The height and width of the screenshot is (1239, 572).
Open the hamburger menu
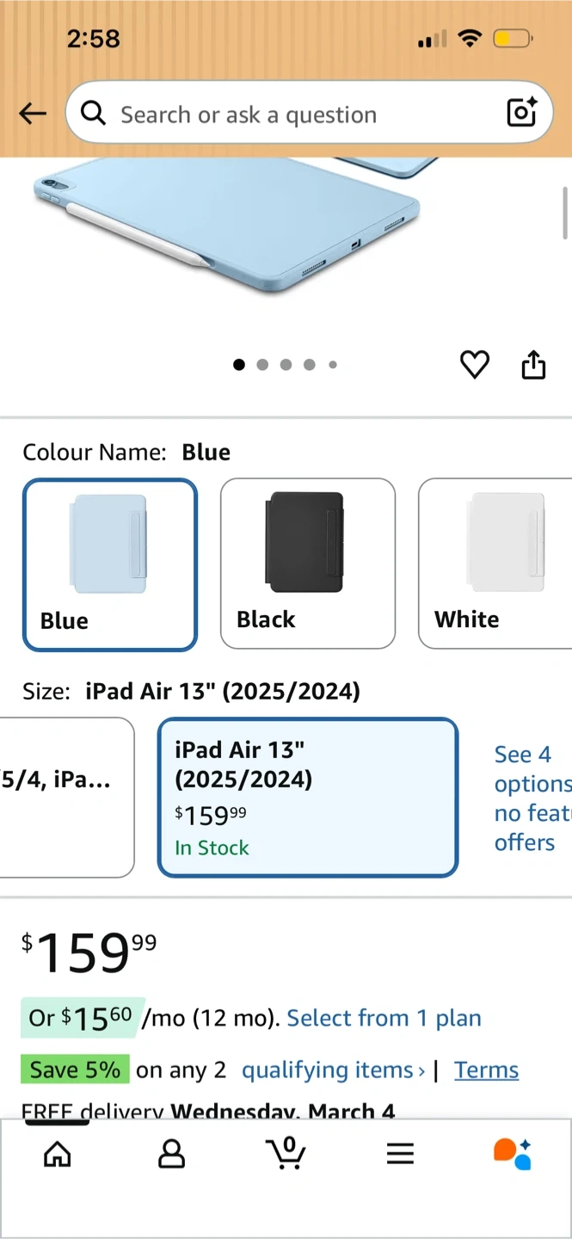pyautogui.click(x=400, y=1154)
